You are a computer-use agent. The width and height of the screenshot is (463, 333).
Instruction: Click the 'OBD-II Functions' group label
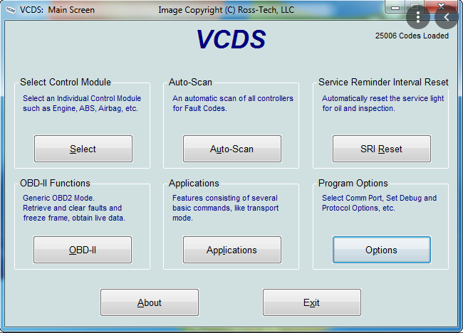pos(55,183)
